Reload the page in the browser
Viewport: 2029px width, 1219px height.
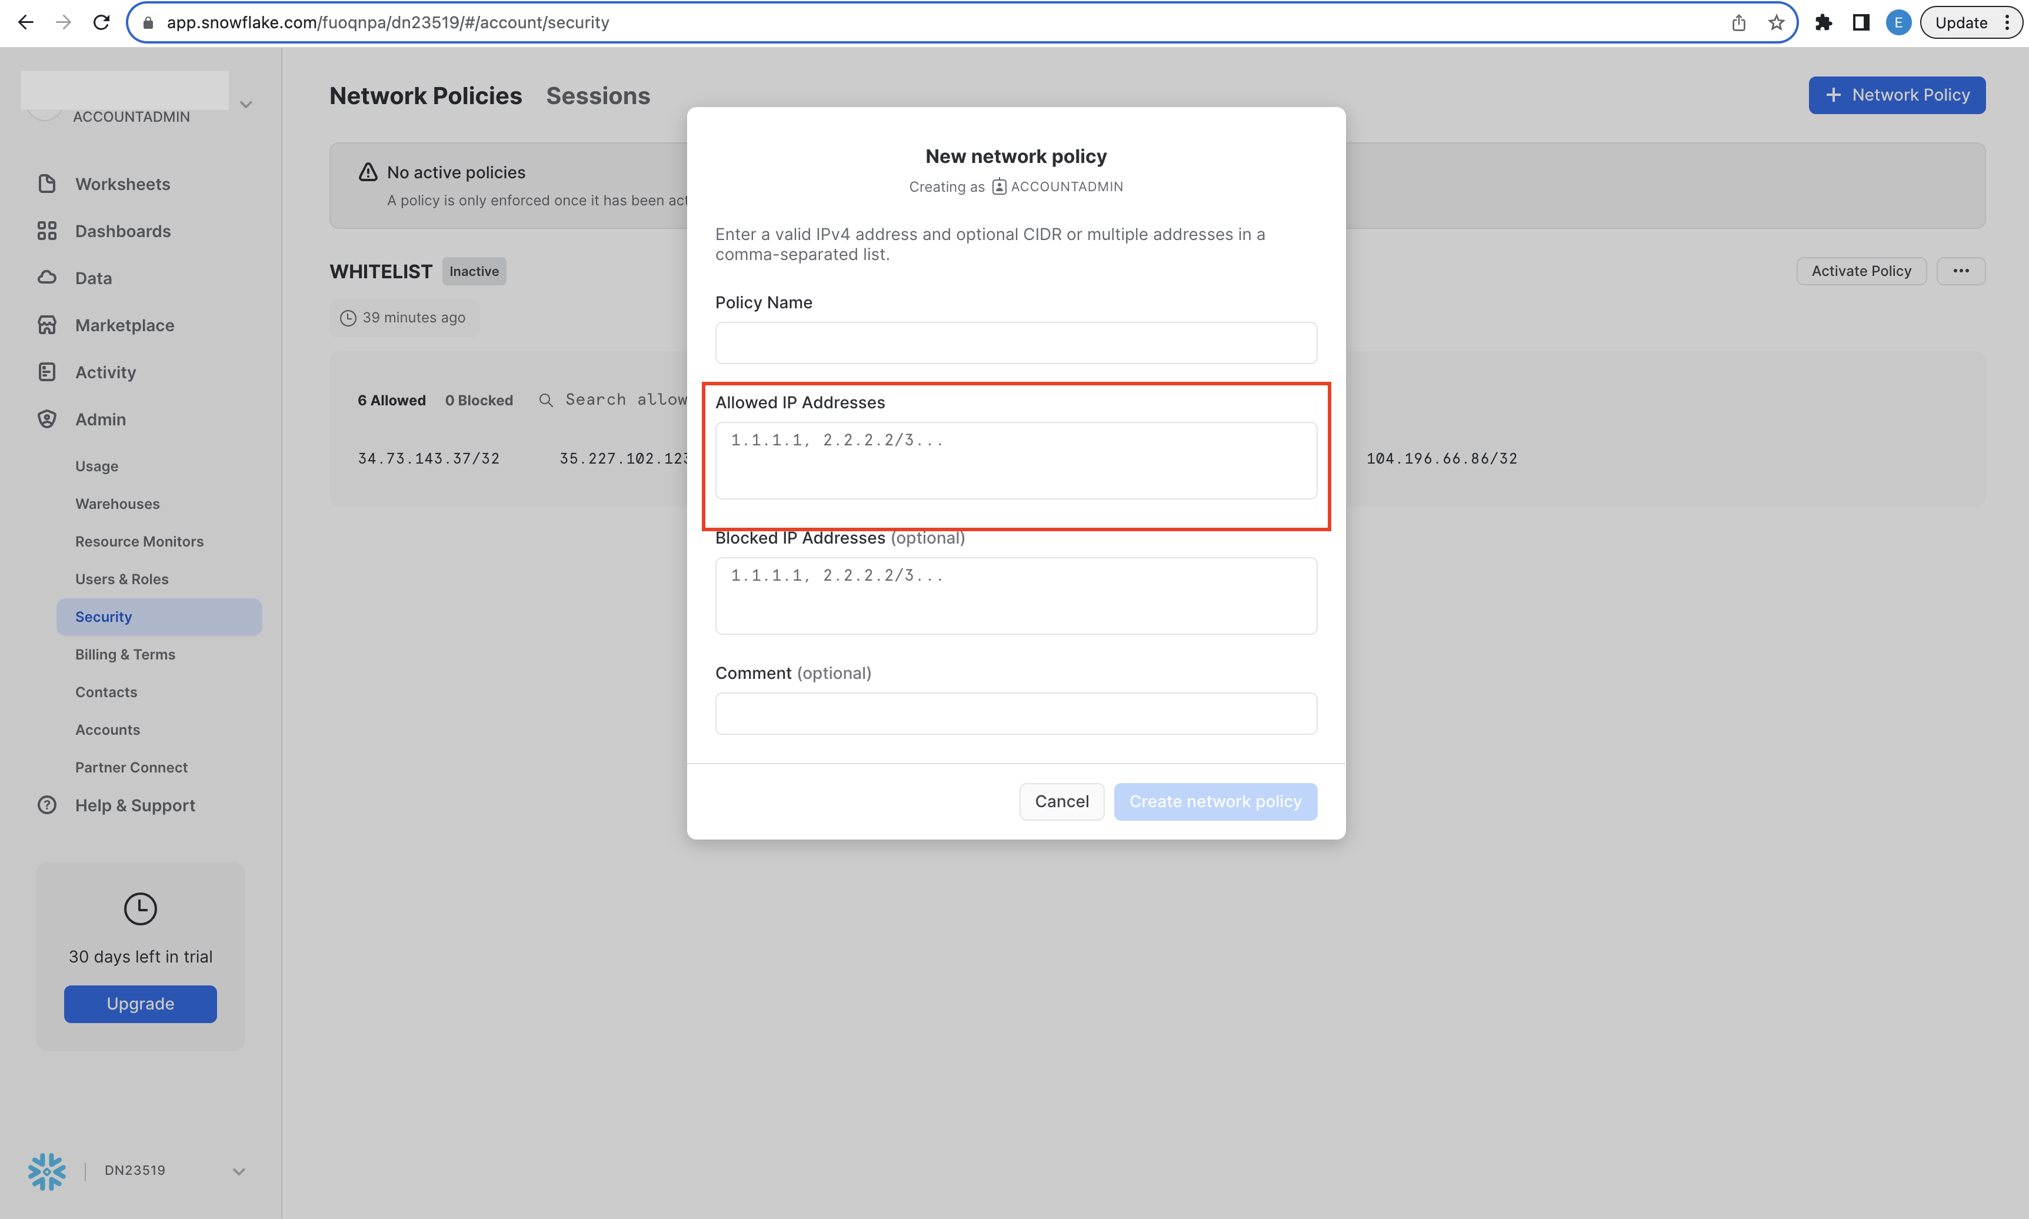[101, 22]
